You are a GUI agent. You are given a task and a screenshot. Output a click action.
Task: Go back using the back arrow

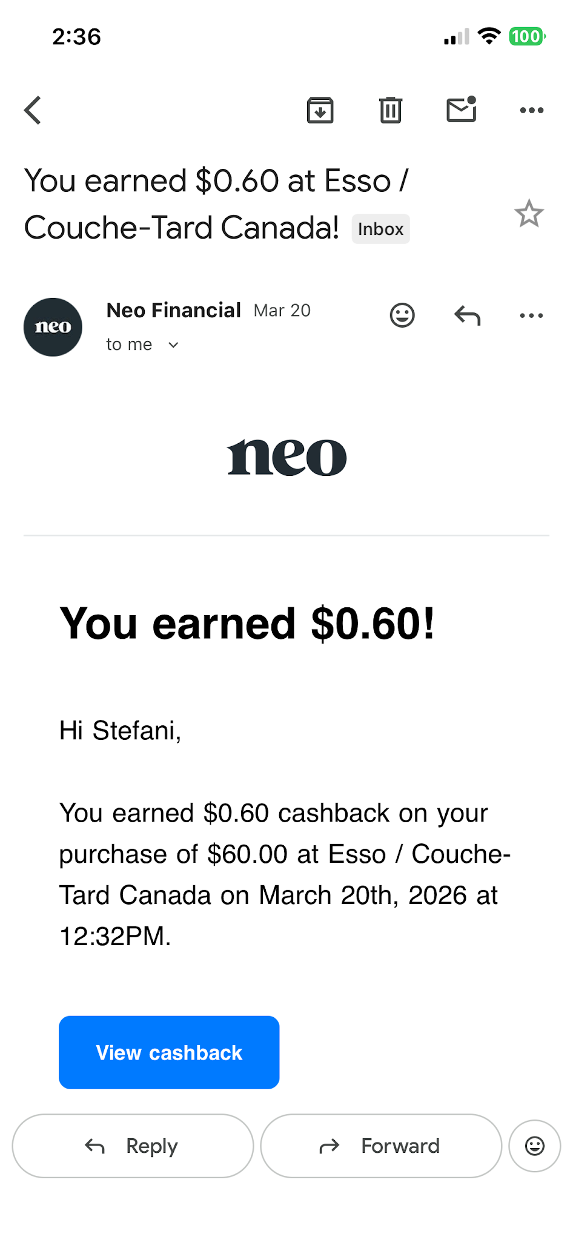coord(33,110)
